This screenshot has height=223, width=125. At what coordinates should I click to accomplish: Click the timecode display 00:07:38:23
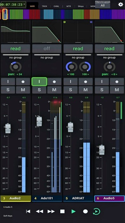(x=11, y=4)
